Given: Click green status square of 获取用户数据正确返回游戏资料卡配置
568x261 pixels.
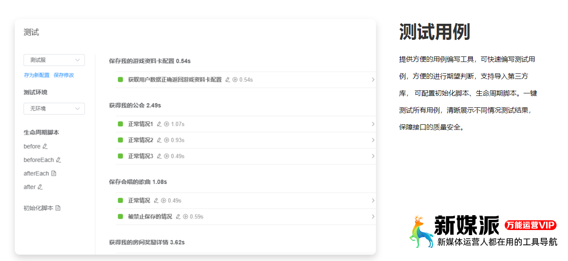Looking at the screenshot, I should tap(120, 80).
